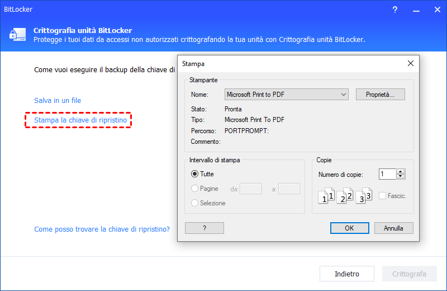Close the Stampa dialog
447x291 pixels.
[411, 63]
